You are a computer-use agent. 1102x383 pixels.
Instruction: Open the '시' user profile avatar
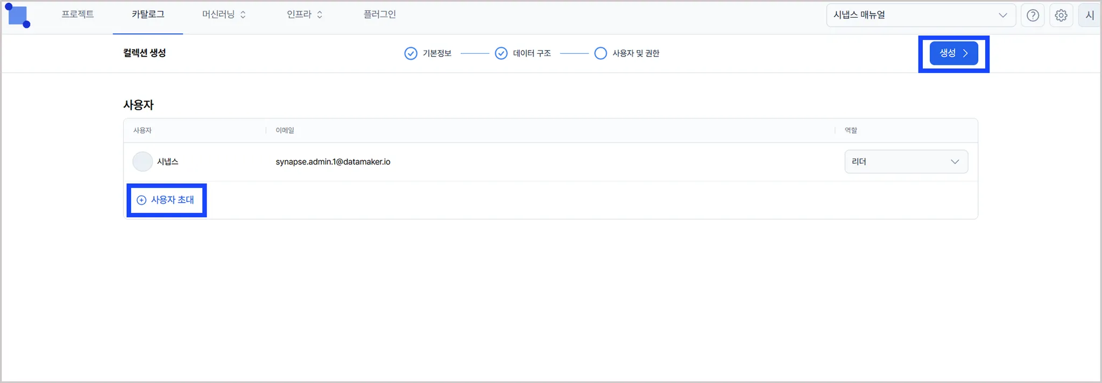[x=1089, y=15]
